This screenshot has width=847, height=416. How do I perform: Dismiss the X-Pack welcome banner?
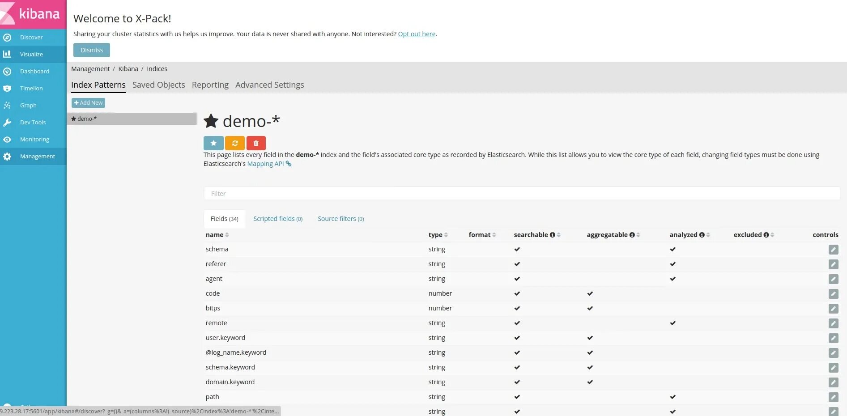point(92,50)
